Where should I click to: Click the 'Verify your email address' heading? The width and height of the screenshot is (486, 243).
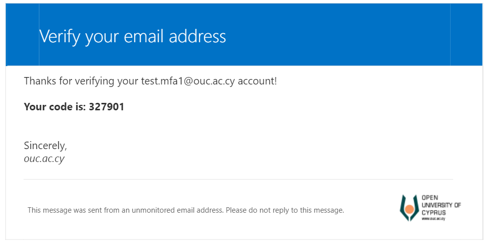(133, 37)
